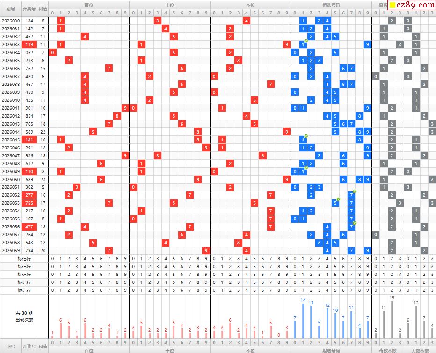Mark digit 9 under 个位 in last 标记行

click(x=286, y=290)
